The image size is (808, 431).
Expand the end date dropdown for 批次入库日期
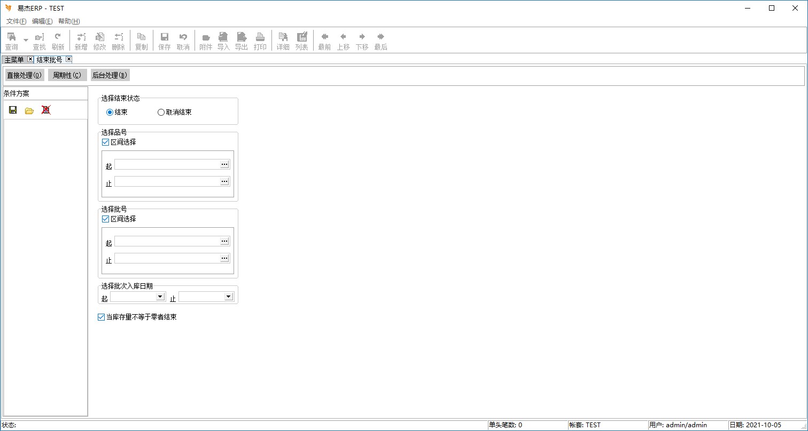click(x=228, y=297)
